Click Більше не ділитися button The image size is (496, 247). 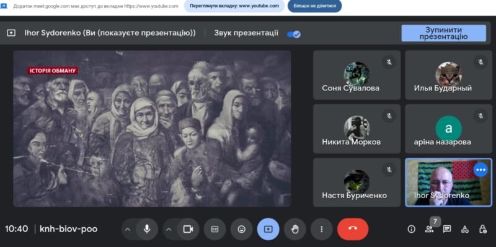(314, 6)
